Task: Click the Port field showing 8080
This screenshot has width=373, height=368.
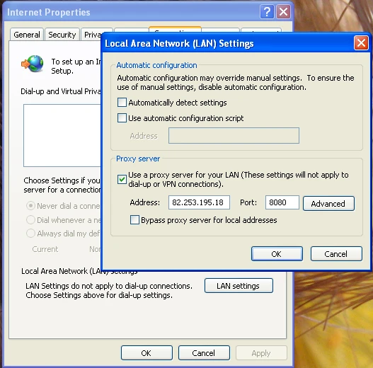Action: pos(282,202)
